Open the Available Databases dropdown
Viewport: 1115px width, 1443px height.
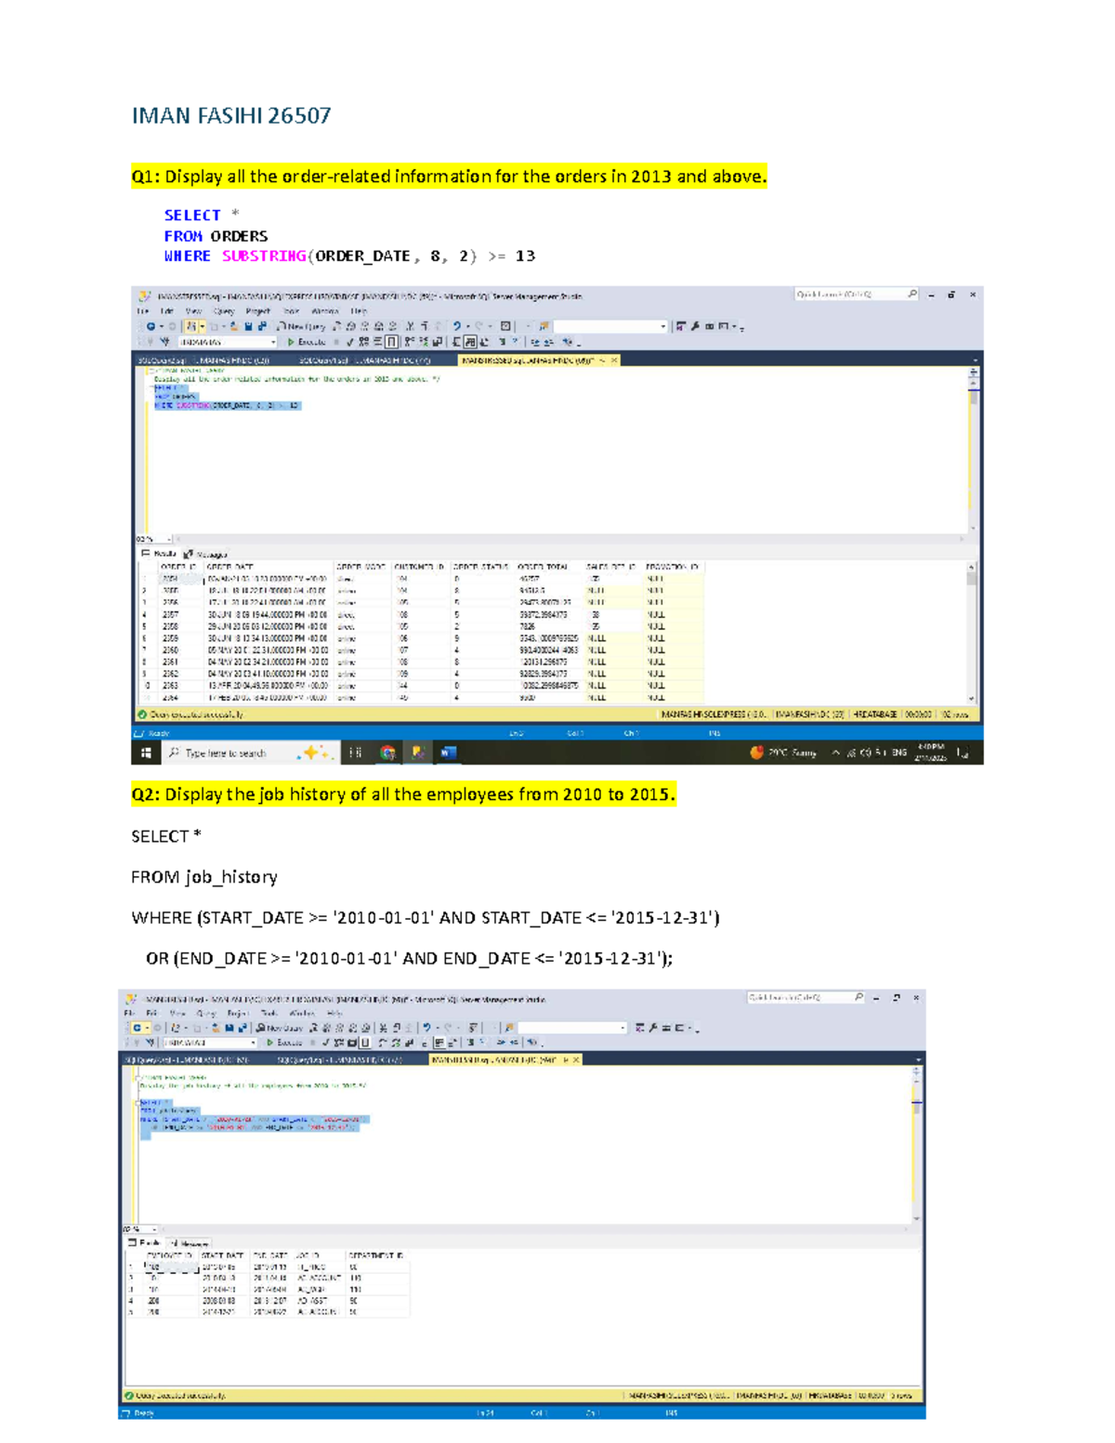coord(271,342)
